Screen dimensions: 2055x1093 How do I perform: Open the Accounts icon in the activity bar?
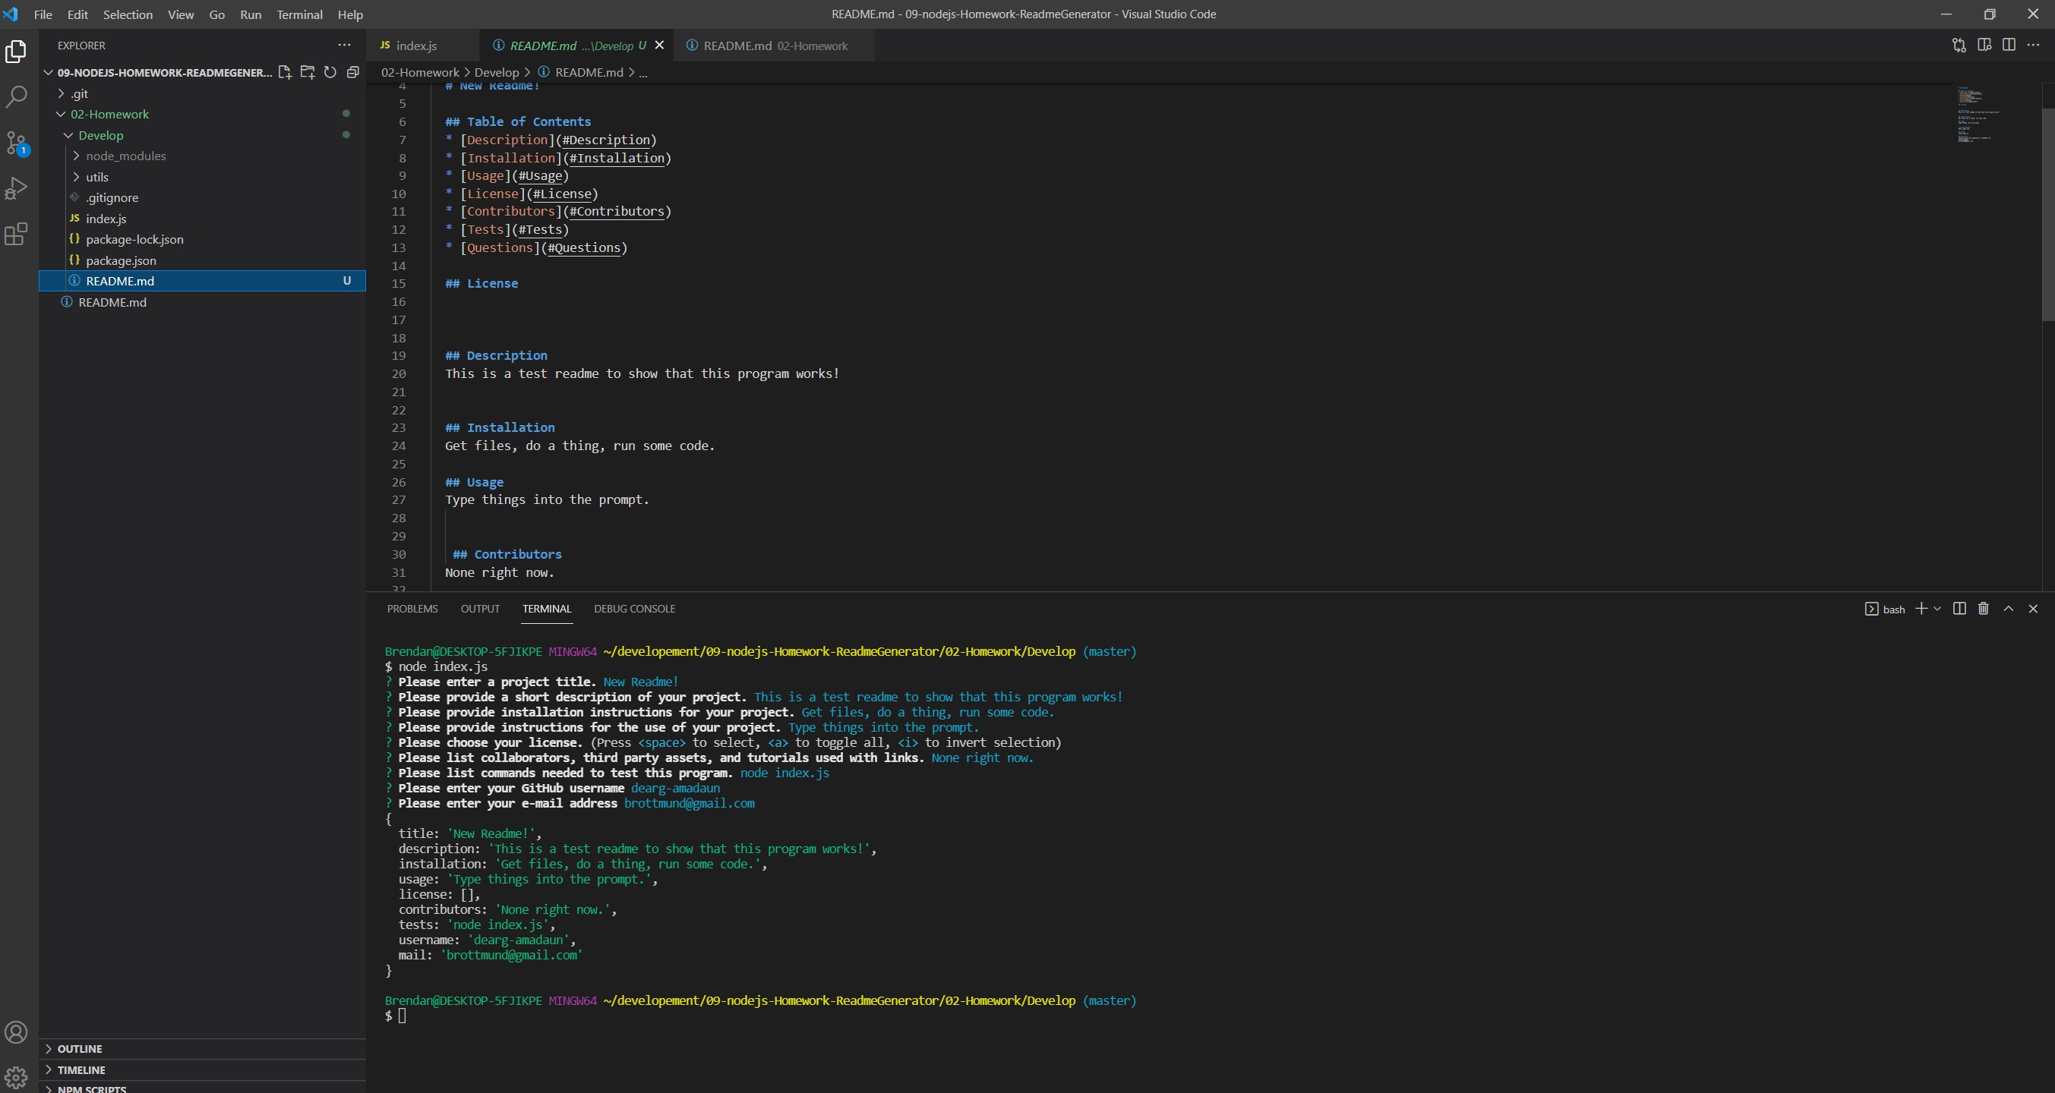click(x=16, y=1031)
